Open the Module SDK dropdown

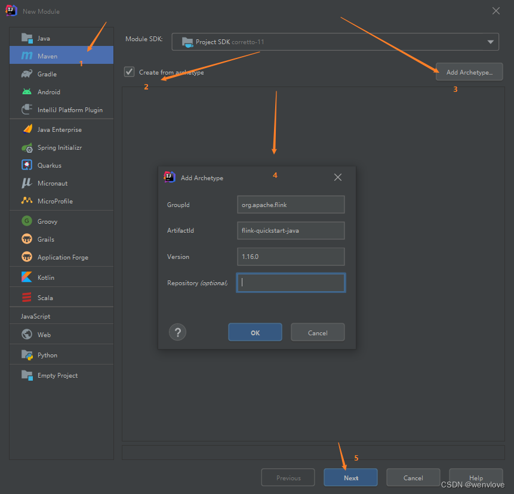[x=335, y=42]
